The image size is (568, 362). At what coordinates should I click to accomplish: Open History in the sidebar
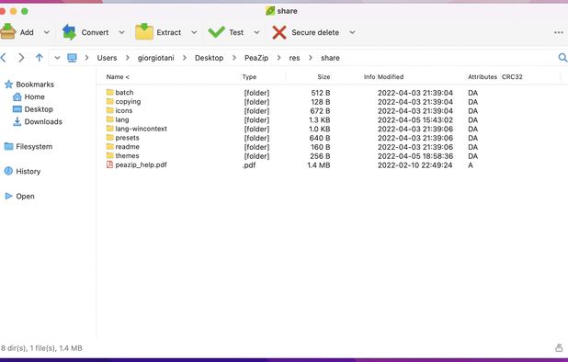tap(22, 171)
